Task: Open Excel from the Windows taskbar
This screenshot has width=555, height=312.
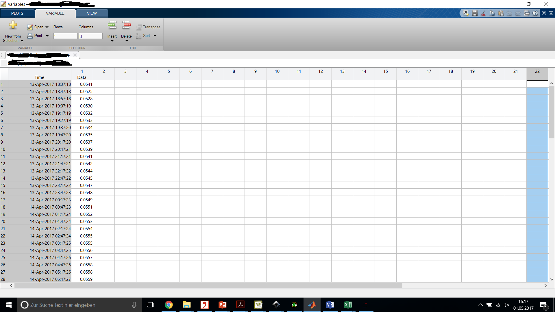Action: pos(348,305)
